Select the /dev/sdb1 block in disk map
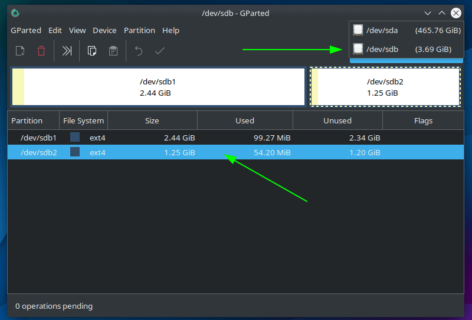 [x=158, y=87]
